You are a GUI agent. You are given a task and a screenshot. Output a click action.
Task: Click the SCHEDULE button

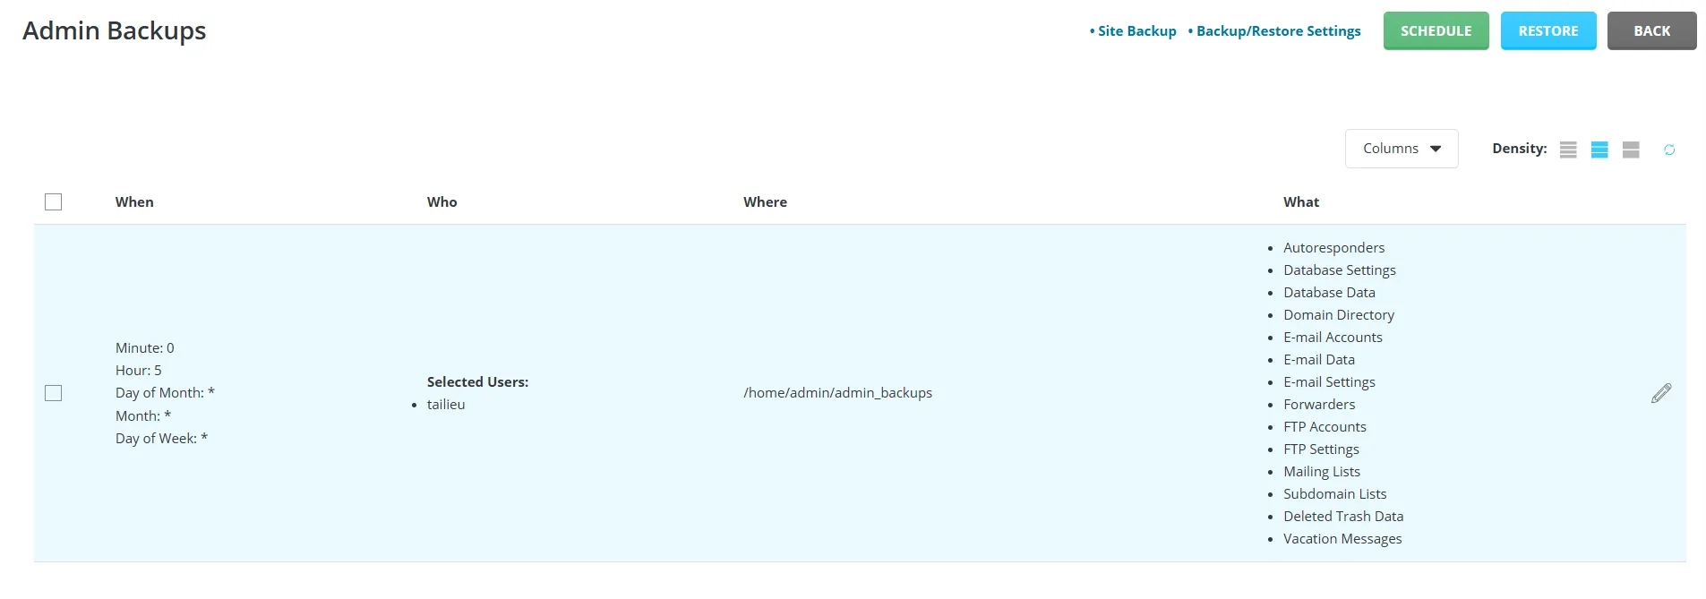1436,30
